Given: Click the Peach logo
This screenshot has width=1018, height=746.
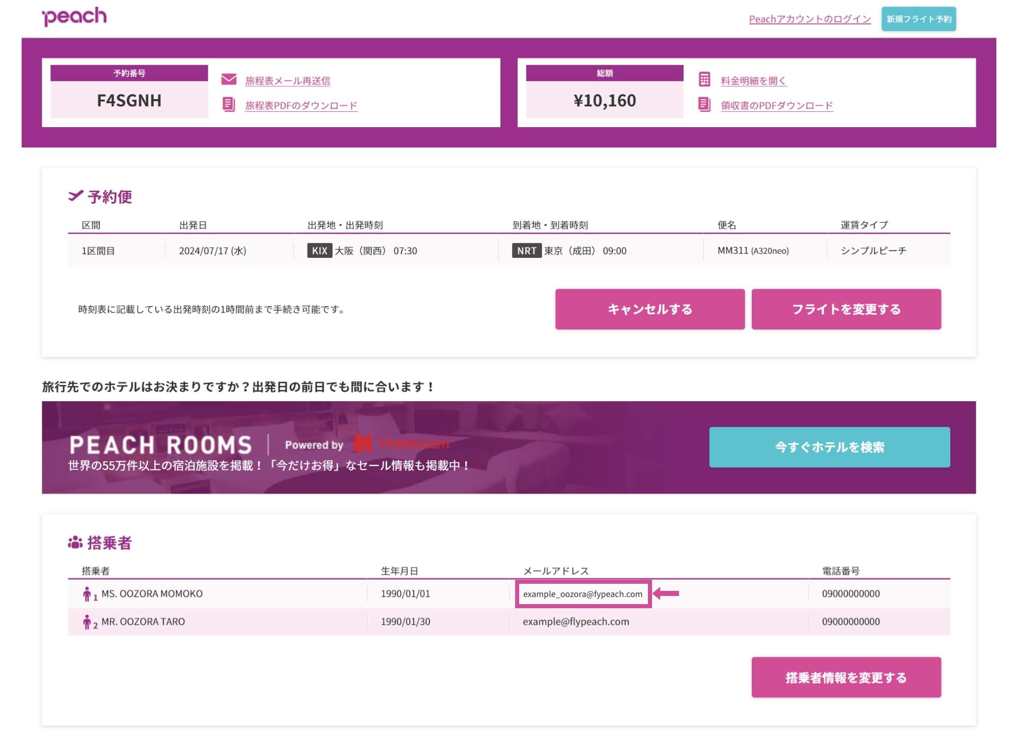Looking at the screenshot, I should click(74, 16).
